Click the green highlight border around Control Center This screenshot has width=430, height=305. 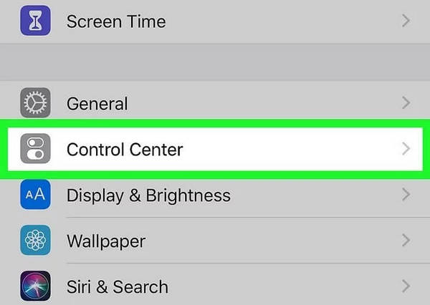215,123
